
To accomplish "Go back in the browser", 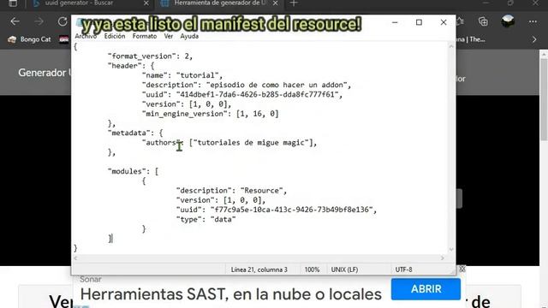I will click(x=15, y=21).
